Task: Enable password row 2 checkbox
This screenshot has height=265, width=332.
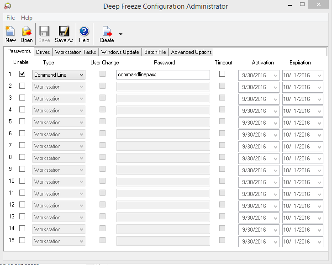Action: click(22, 86)
